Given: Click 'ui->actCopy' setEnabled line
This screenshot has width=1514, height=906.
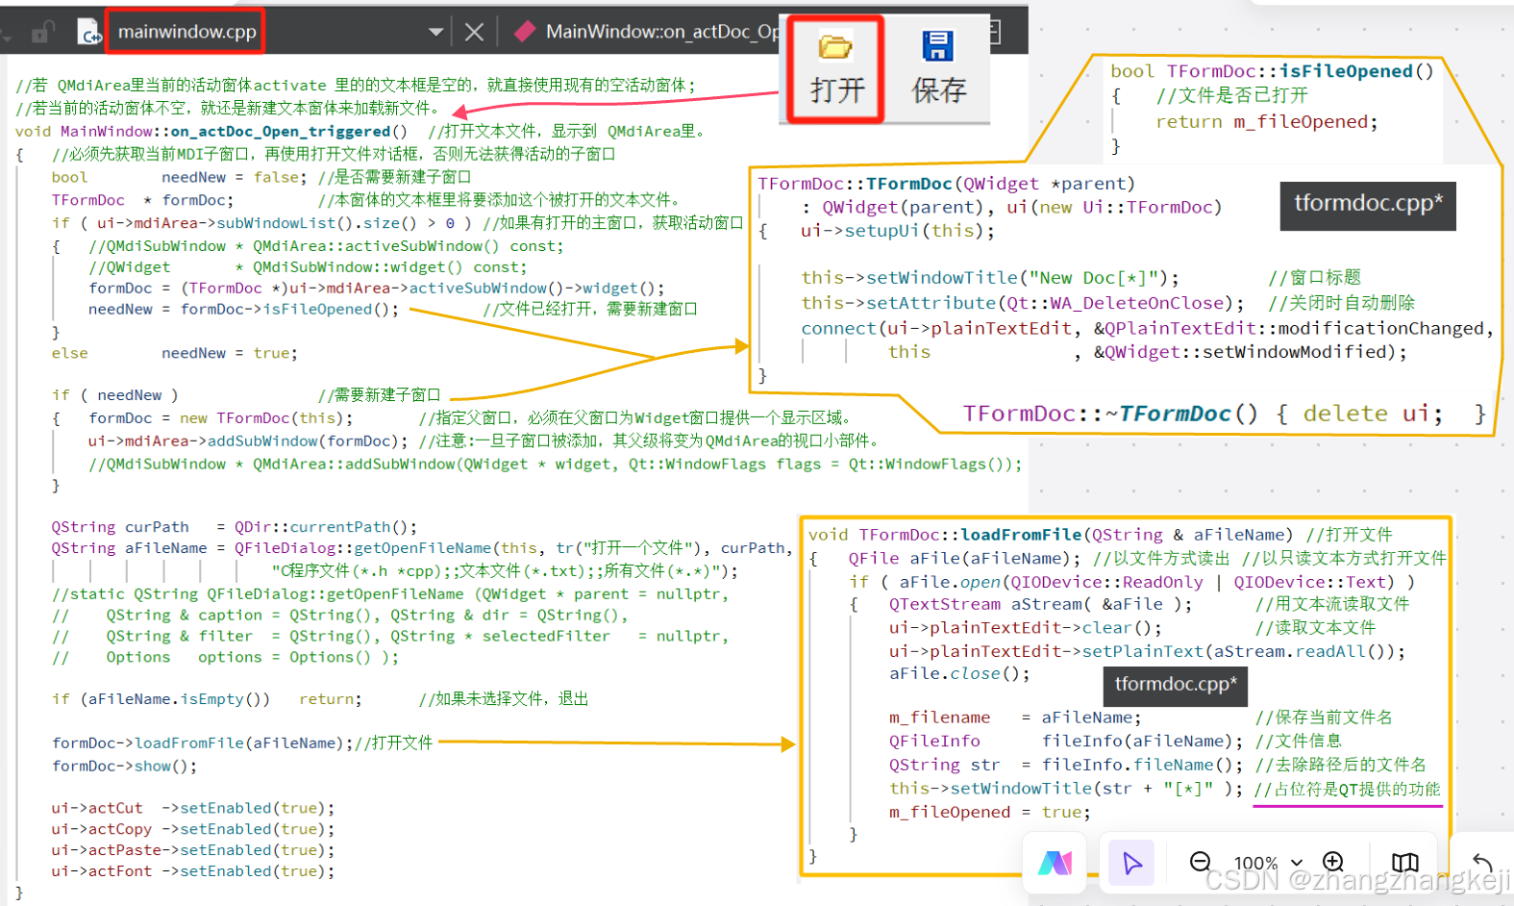Looking at the screenshot, I should coord(193,829).
